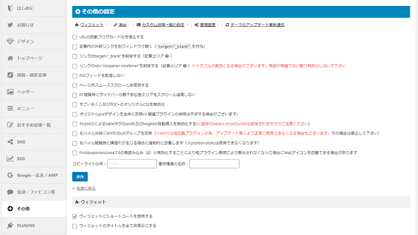Click the コピーライトの年 input field
The image size is (418, 235).
pos(132,164)
